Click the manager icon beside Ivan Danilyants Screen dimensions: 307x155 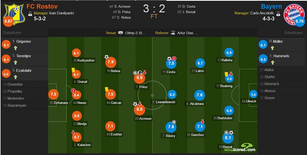coord(30,13)
